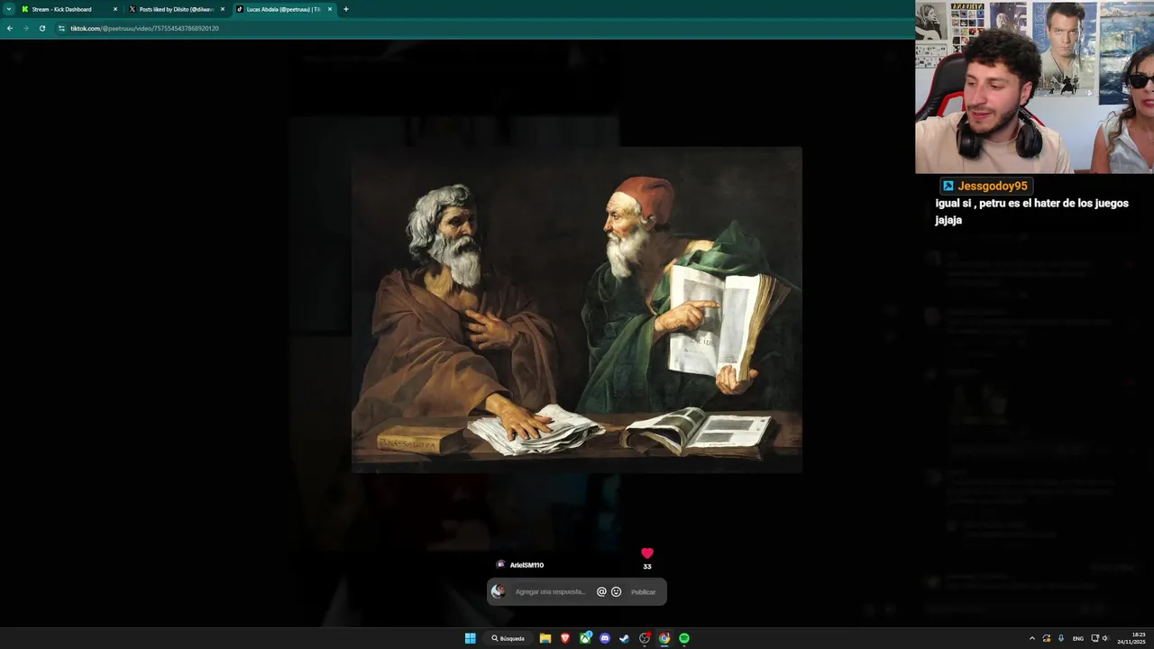Click the microphone tray icon
1154x649 pixels.
pos(1061,638)
